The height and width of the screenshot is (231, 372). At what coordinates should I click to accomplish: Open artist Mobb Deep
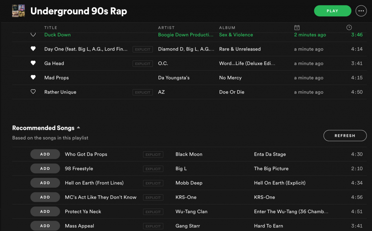(x=189, y=183)
